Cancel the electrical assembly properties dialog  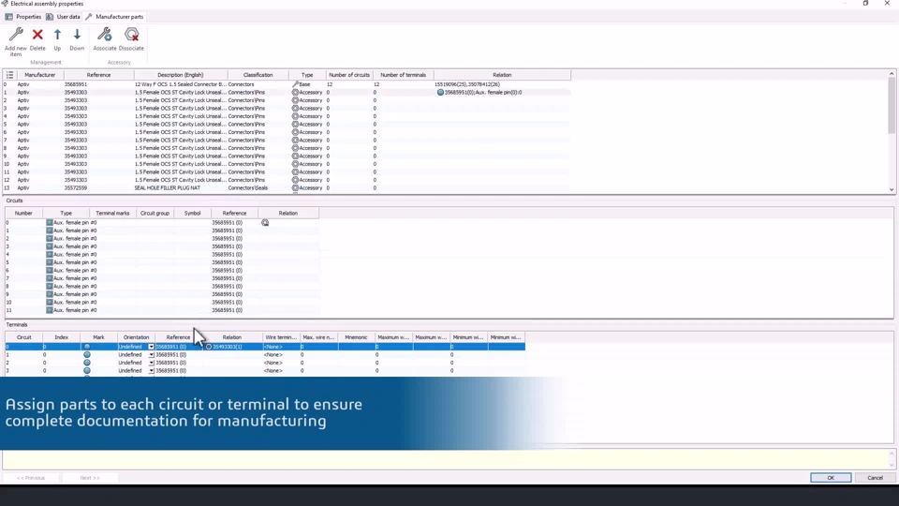tap(875, 478)
